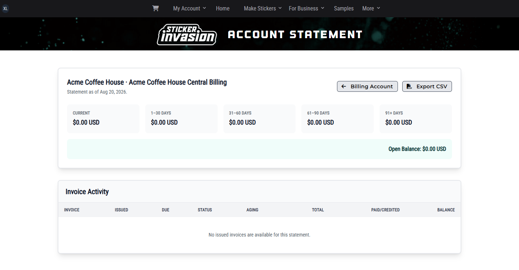Export the statement as CSV
Screen dimensions: 519x270
click(x=427, y=86)
